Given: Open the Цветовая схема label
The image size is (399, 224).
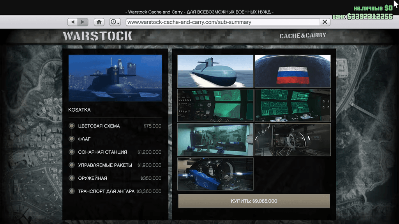Looking at the screenshot, I should 99,126.
